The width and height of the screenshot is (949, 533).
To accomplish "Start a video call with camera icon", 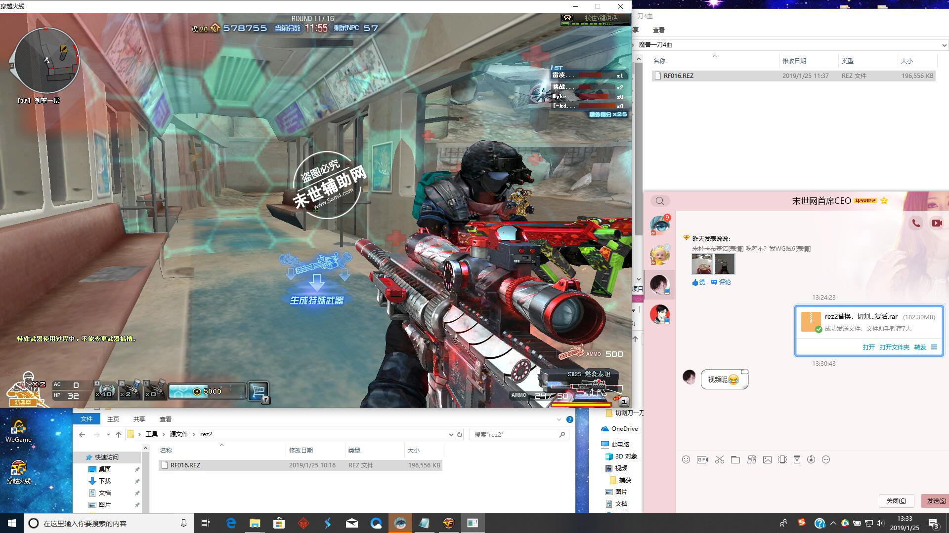I will pos(937,223).
